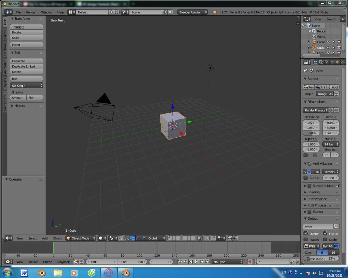348x278 pixels.
Task: Open the Help menu
Action: pos(60,12)
